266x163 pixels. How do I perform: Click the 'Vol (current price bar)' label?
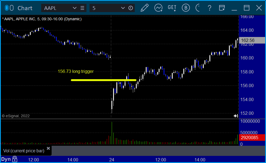click(x=24, y=151)
